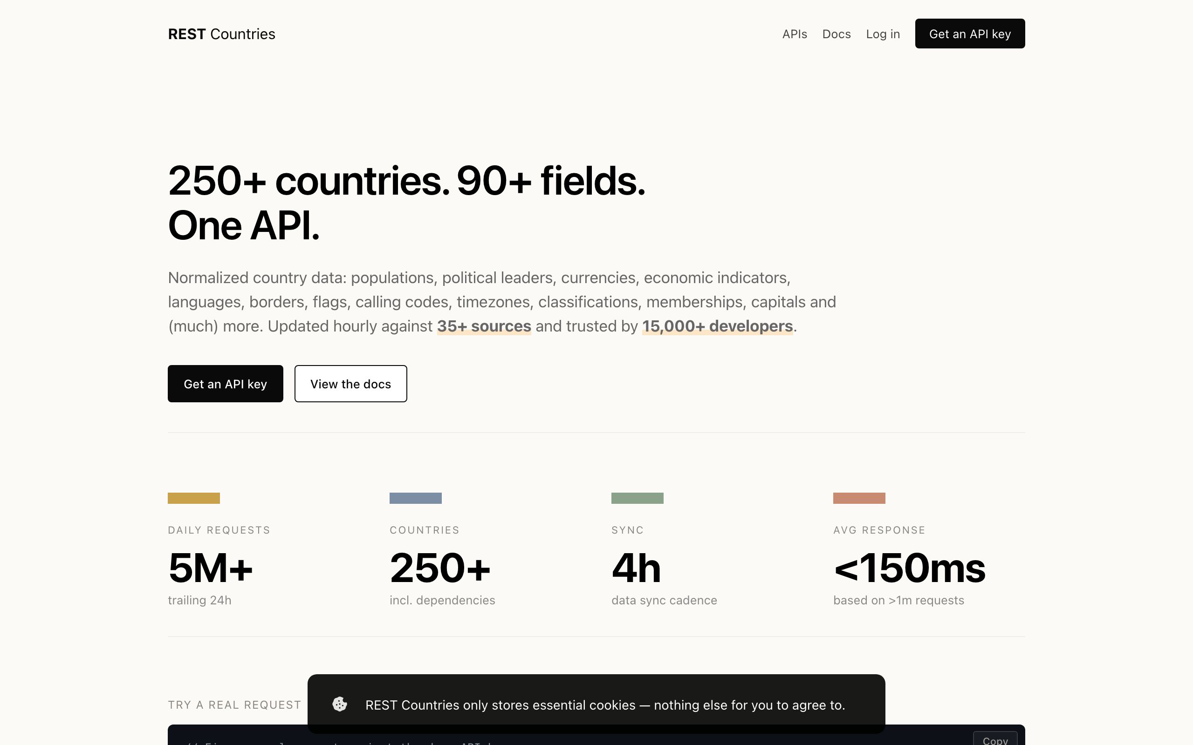Click based on >1m requests caption
This screenshot has height=745, width=1193.
click(898, 600)
